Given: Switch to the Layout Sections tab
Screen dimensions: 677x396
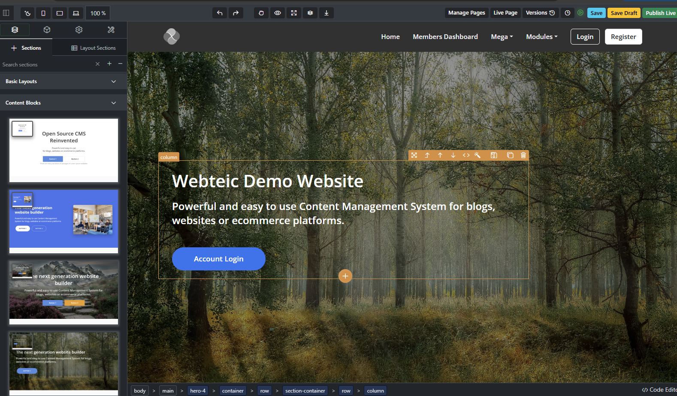Looking at the screenshot, I should (x=94, y=48).
